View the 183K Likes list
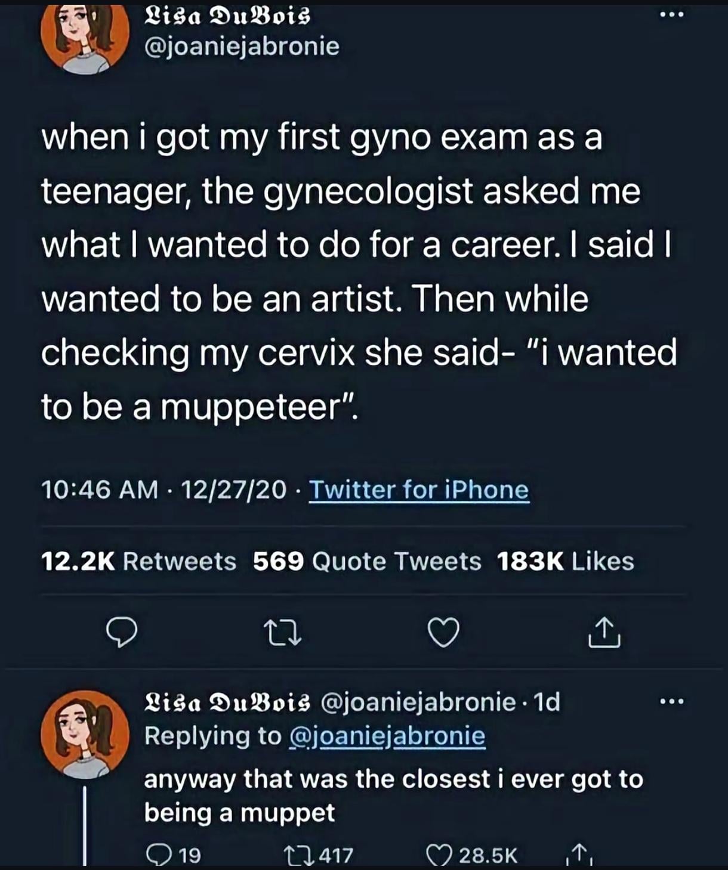The width and height of the screenshot is (728, 870). (x=565, y=561)
